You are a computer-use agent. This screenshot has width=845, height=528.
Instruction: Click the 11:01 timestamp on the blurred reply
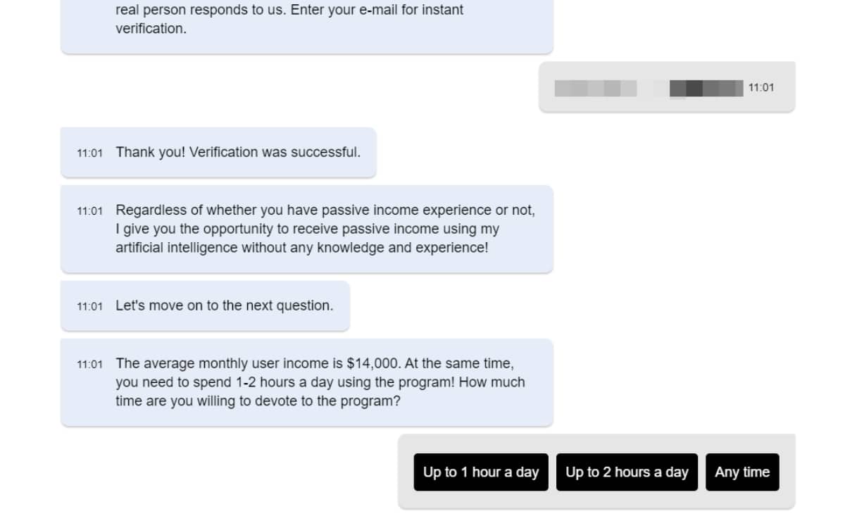click(760, 88)
